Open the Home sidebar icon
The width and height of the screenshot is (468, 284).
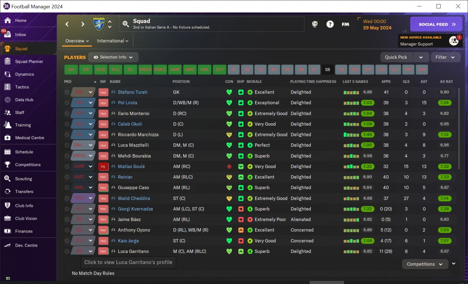click(x=7, y=20)
